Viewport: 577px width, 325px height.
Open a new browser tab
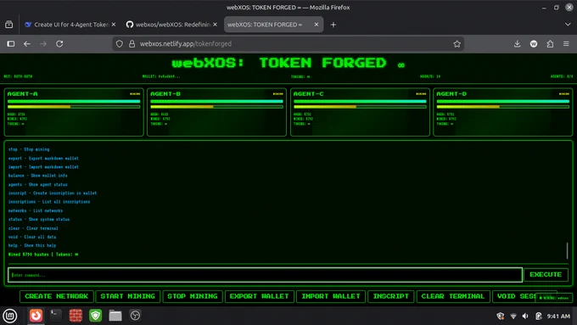[333, 25]
